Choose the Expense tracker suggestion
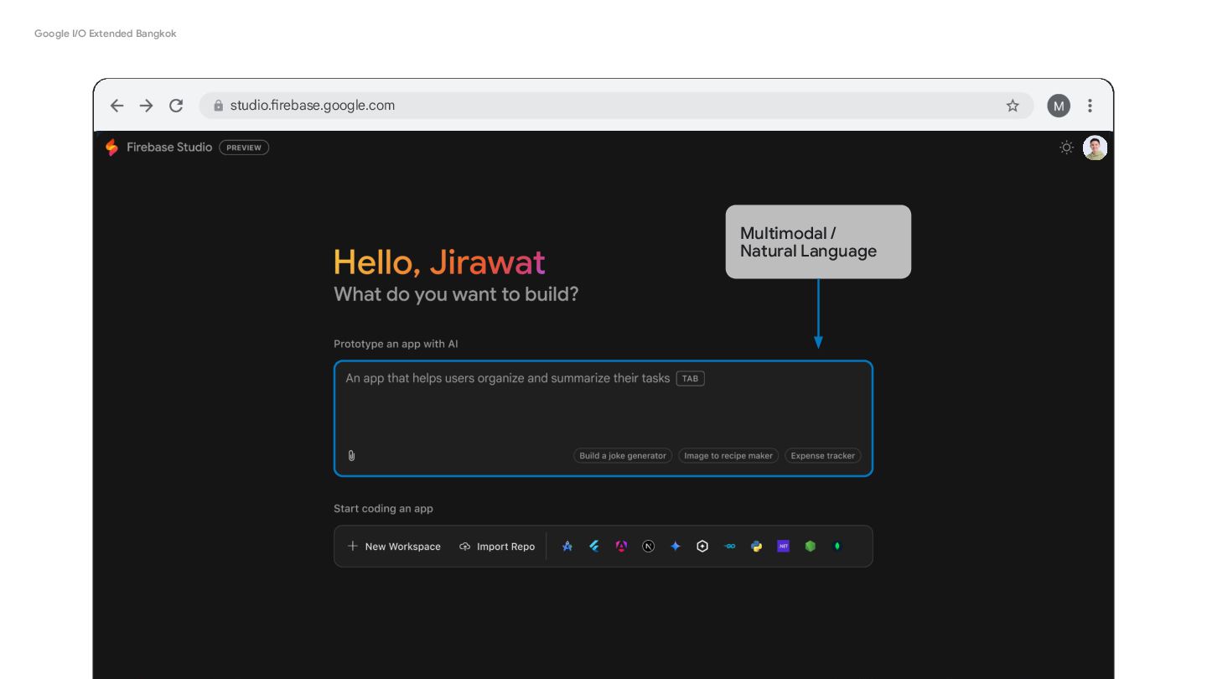 tap(823, 456)
